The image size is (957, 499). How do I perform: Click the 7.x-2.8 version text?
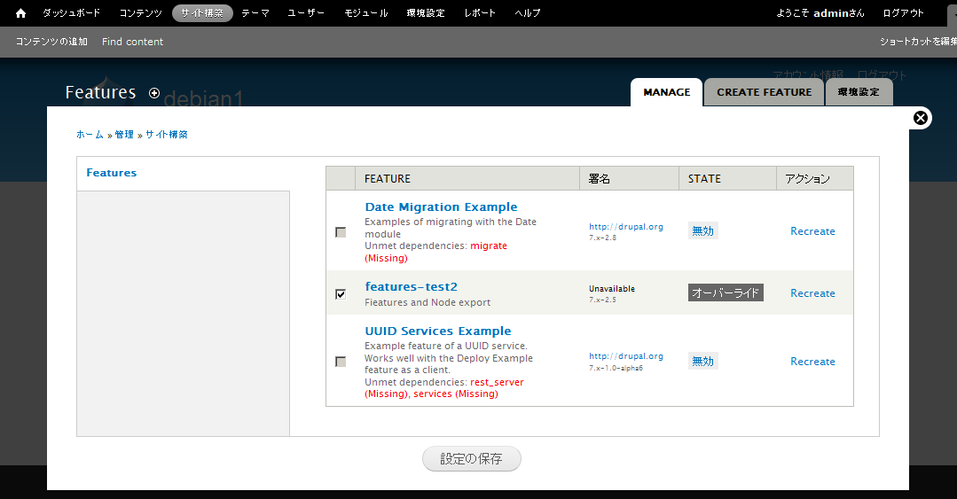click(x=602, y=238)
